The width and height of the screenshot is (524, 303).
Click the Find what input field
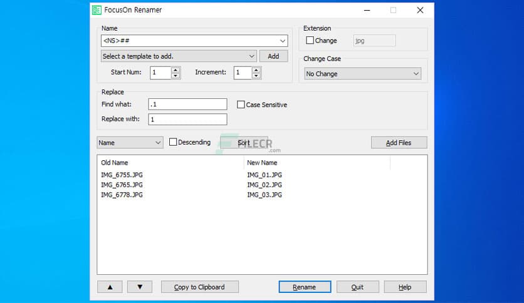tap(187, 104)
